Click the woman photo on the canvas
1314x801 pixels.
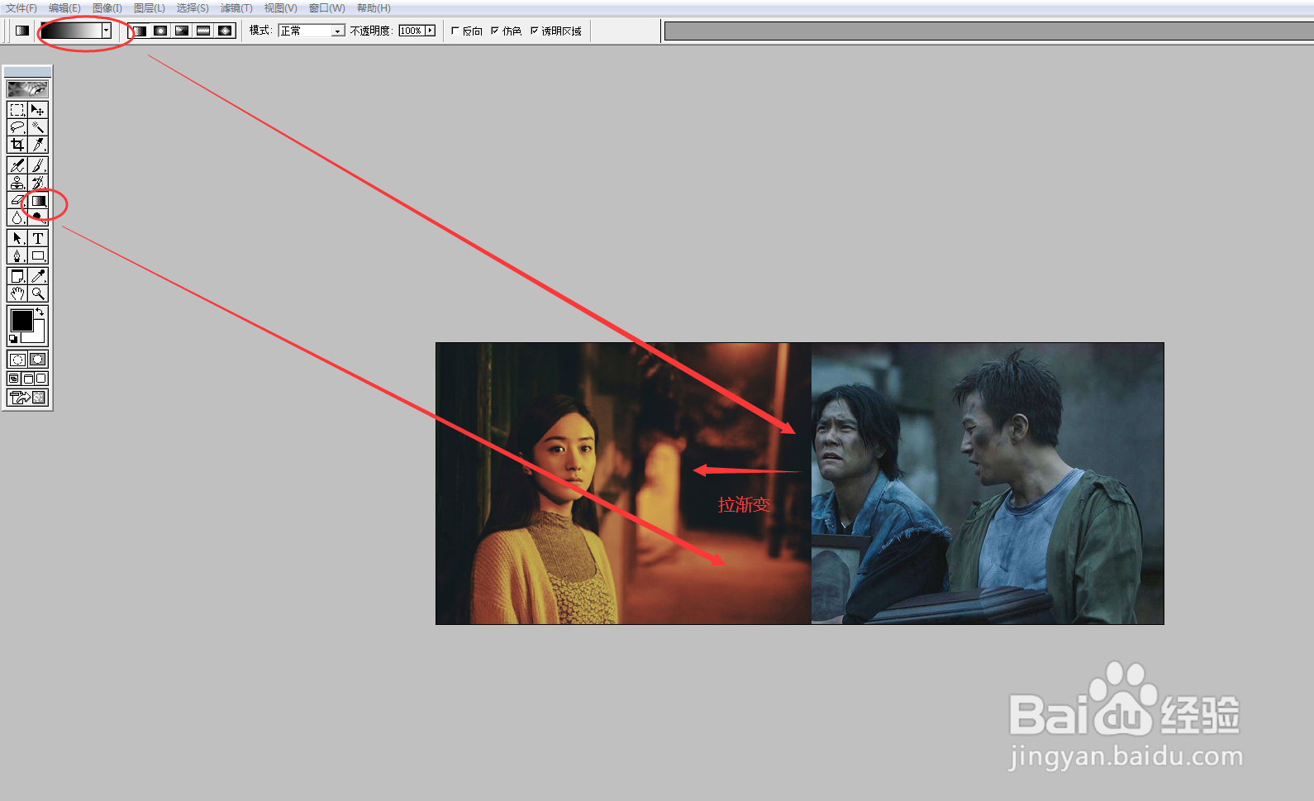(x=623, y=484)
